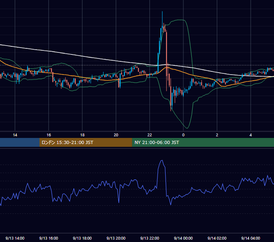This screenshot has width=274, height=242.
Task: Click the London session band 15:30-21:00 JST
Action: (x=85, y=142)
